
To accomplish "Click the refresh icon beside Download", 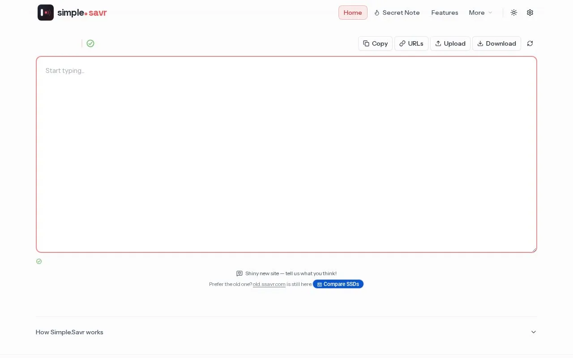I will coord(530,43).
